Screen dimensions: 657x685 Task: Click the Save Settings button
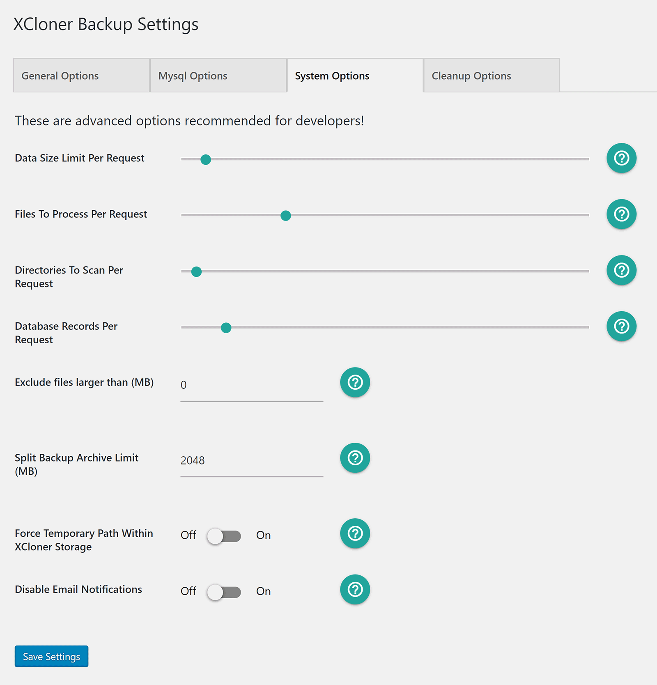tap(51, 656)
